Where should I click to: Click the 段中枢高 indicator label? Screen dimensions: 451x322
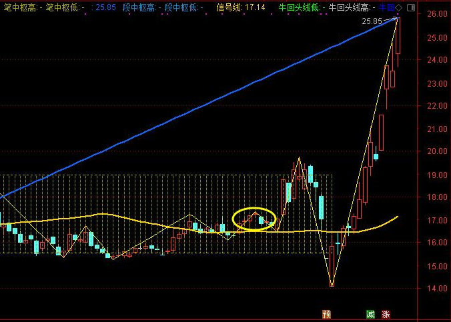click(x=141, y=7)
